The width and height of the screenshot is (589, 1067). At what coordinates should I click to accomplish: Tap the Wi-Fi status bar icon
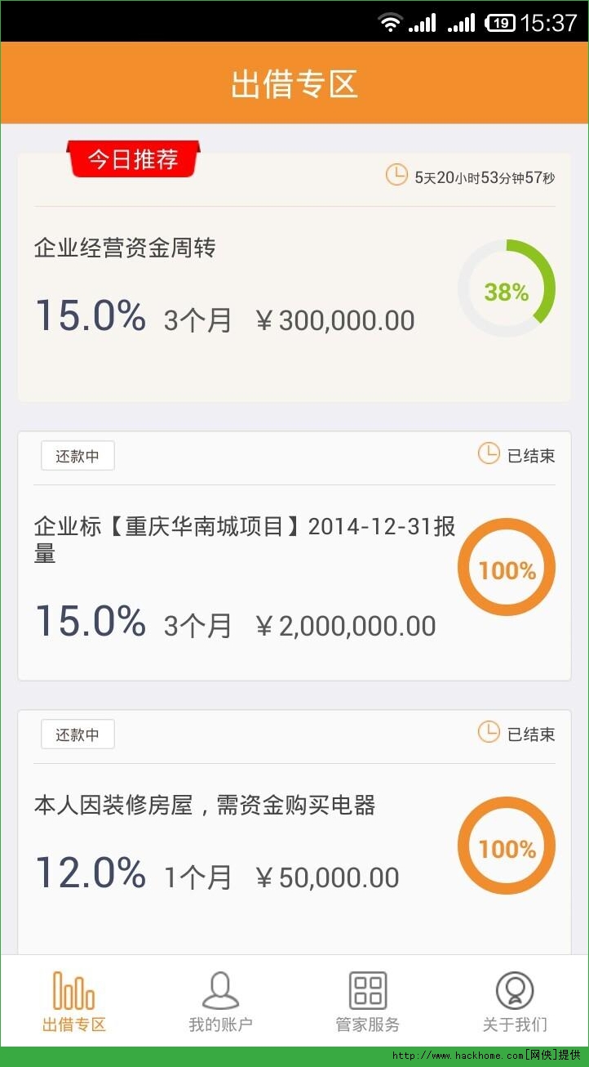pos(391,22)
